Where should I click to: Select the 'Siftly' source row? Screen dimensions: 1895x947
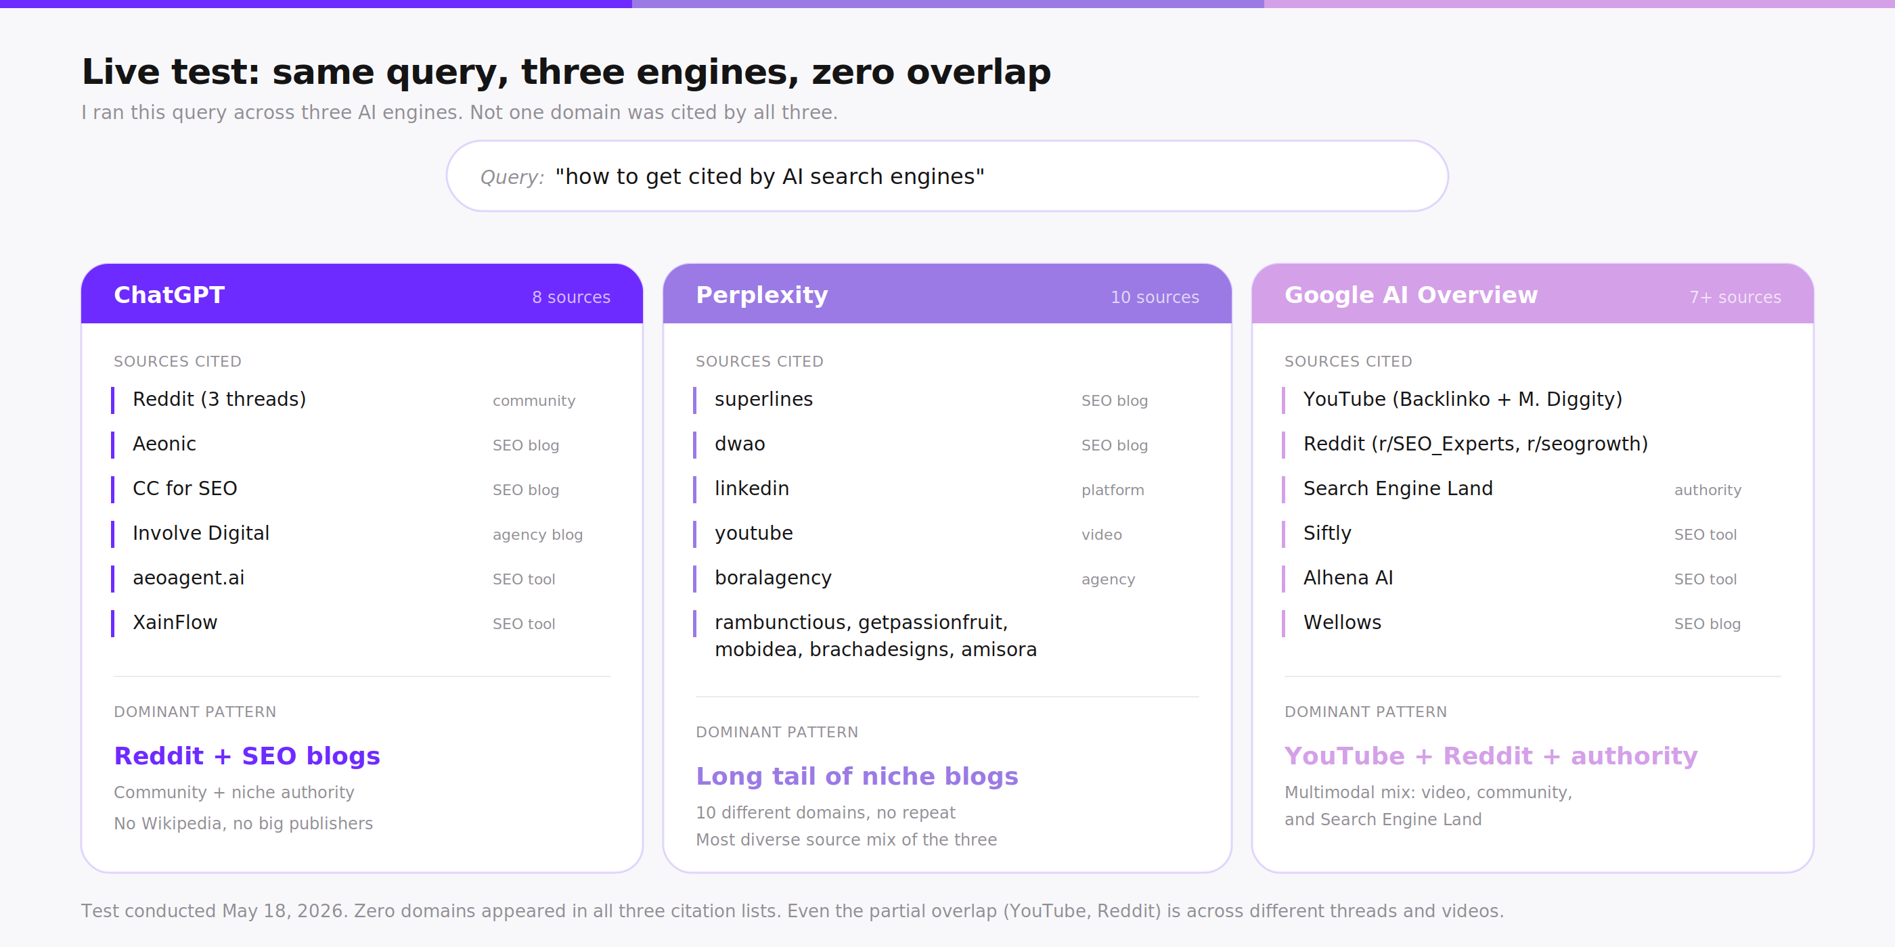coord(1532,534)
